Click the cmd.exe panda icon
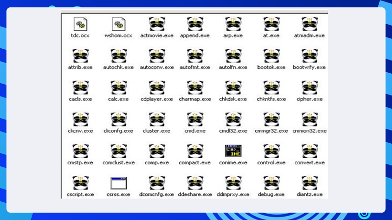This screenshot has height=220, width=392. click(x=195, y=119)
